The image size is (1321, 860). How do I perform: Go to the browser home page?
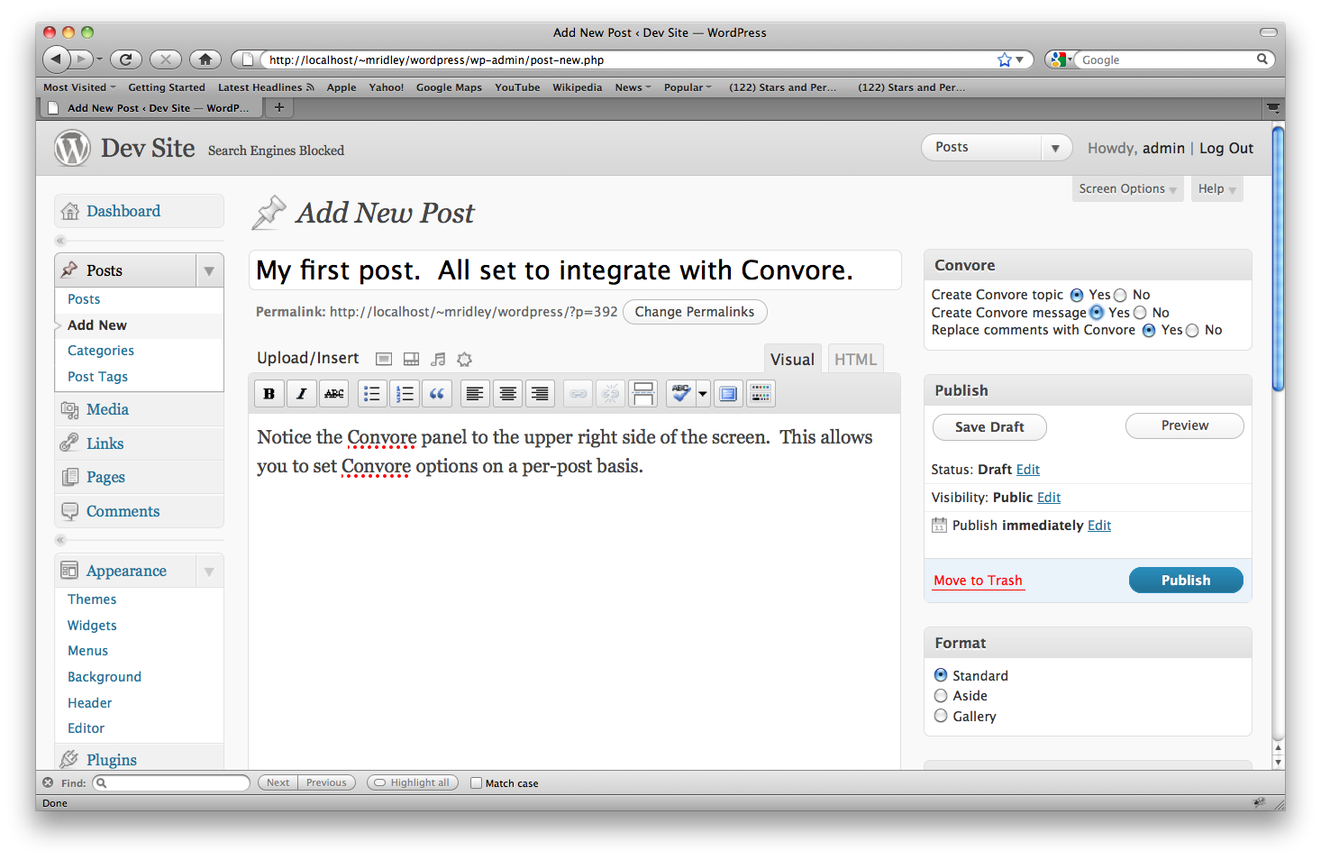click(x=205, y=59)
